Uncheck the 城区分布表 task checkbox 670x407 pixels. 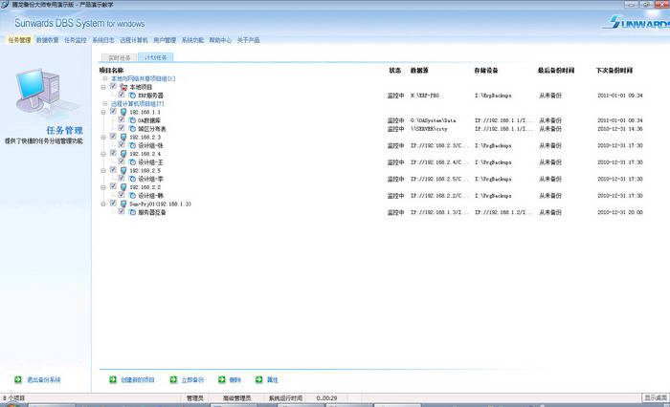click(x=122, y=128)
